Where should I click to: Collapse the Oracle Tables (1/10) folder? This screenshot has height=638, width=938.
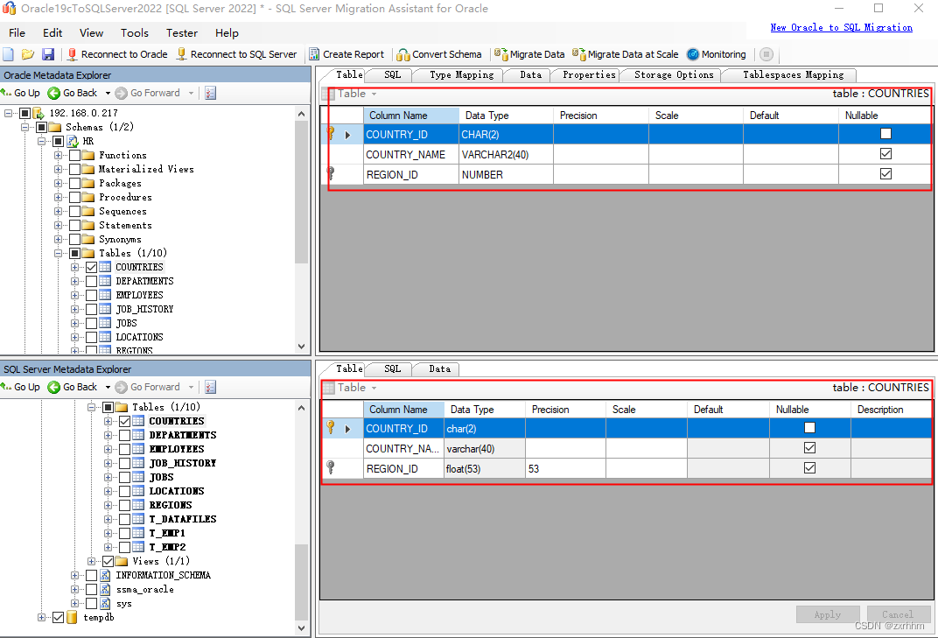(x=58, y=253)
